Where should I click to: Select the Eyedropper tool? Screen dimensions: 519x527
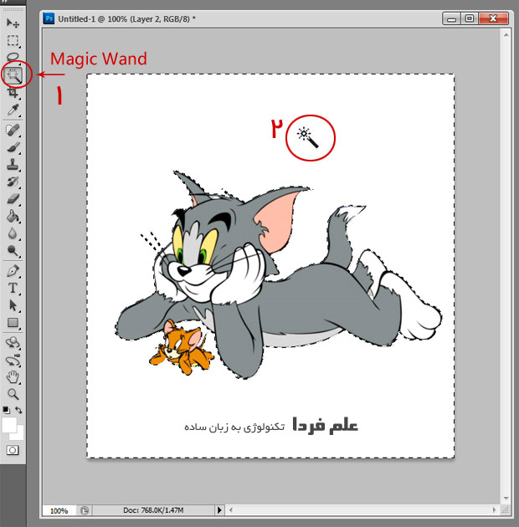tap(13, 110)
